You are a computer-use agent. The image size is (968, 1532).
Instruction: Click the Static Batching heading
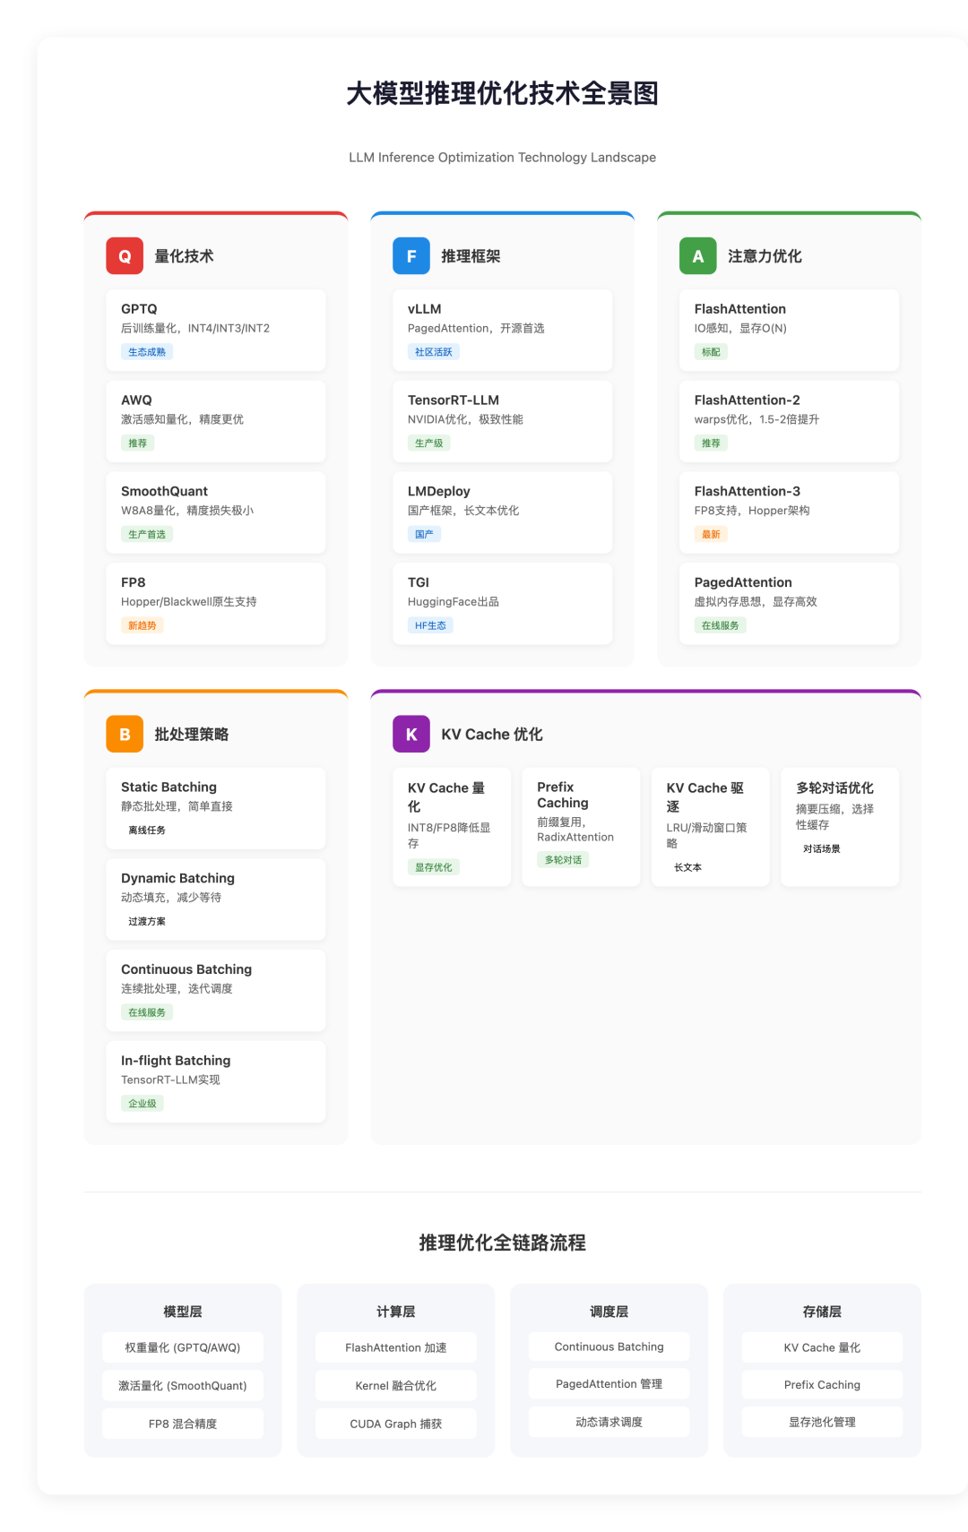tap(169, 788)
